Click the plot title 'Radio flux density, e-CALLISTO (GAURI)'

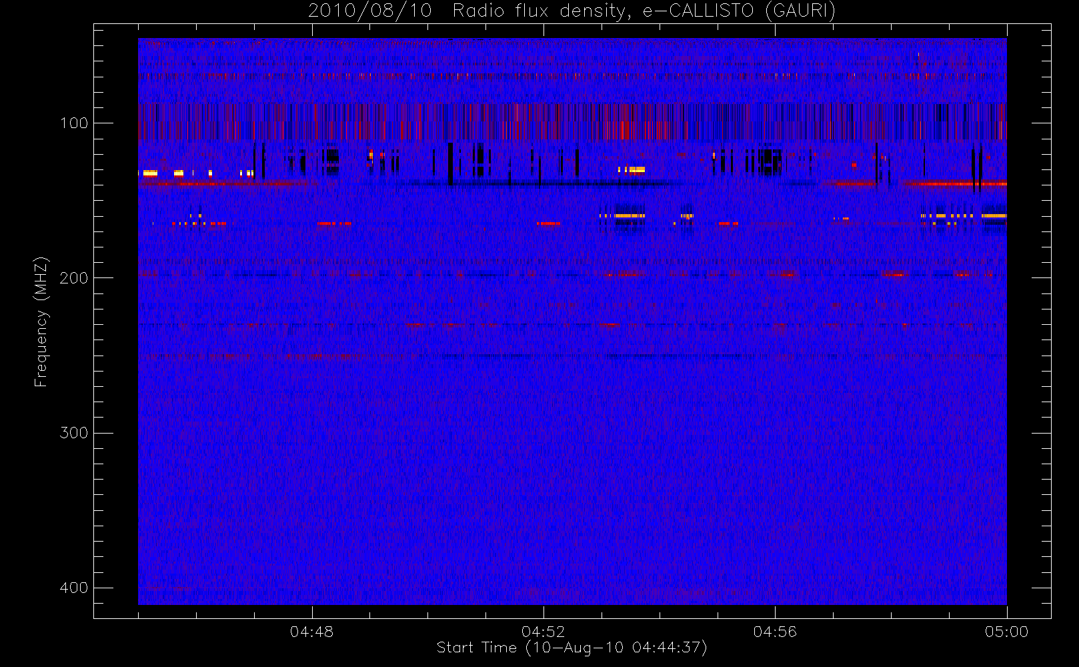(x=644, y=11)
